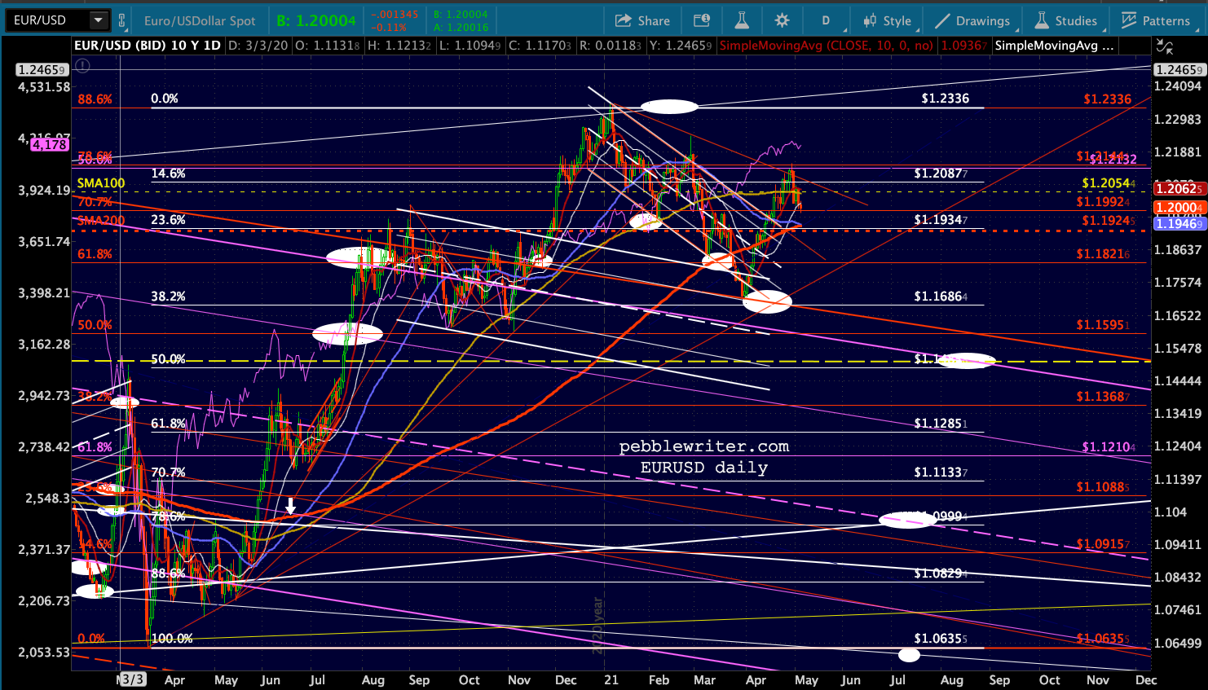This screenshot has width=1208, height=690.
Task: Select the $1.1686 Fibonacci price label
Action: tap(941, 297)
